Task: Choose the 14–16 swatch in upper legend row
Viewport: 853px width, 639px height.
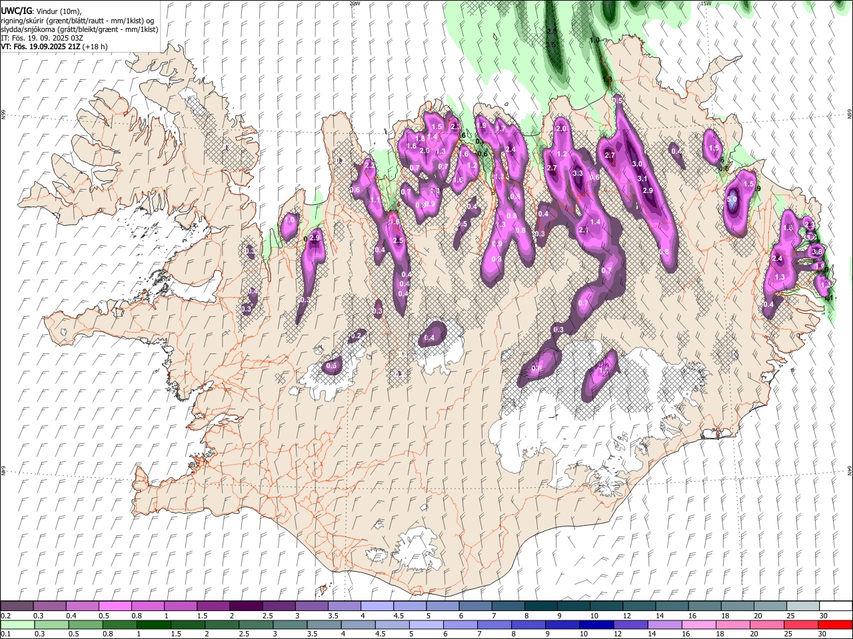Action: pos(672,606)
